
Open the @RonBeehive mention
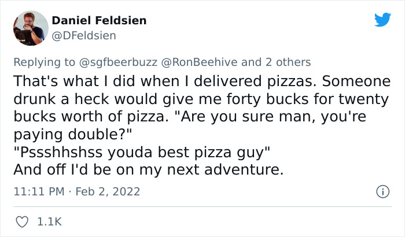pos(197,62)
